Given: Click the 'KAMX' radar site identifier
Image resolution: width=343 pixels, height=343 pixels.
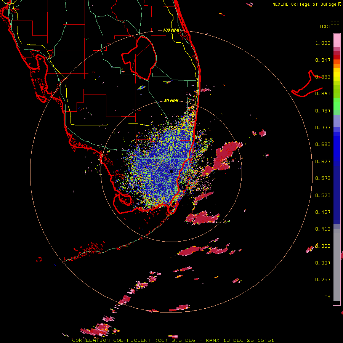Looking at the screenshot, I should tap(213, 340).
